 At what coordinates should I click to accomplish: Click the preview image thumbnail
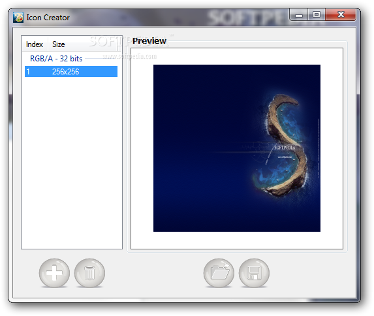point(237,148)
